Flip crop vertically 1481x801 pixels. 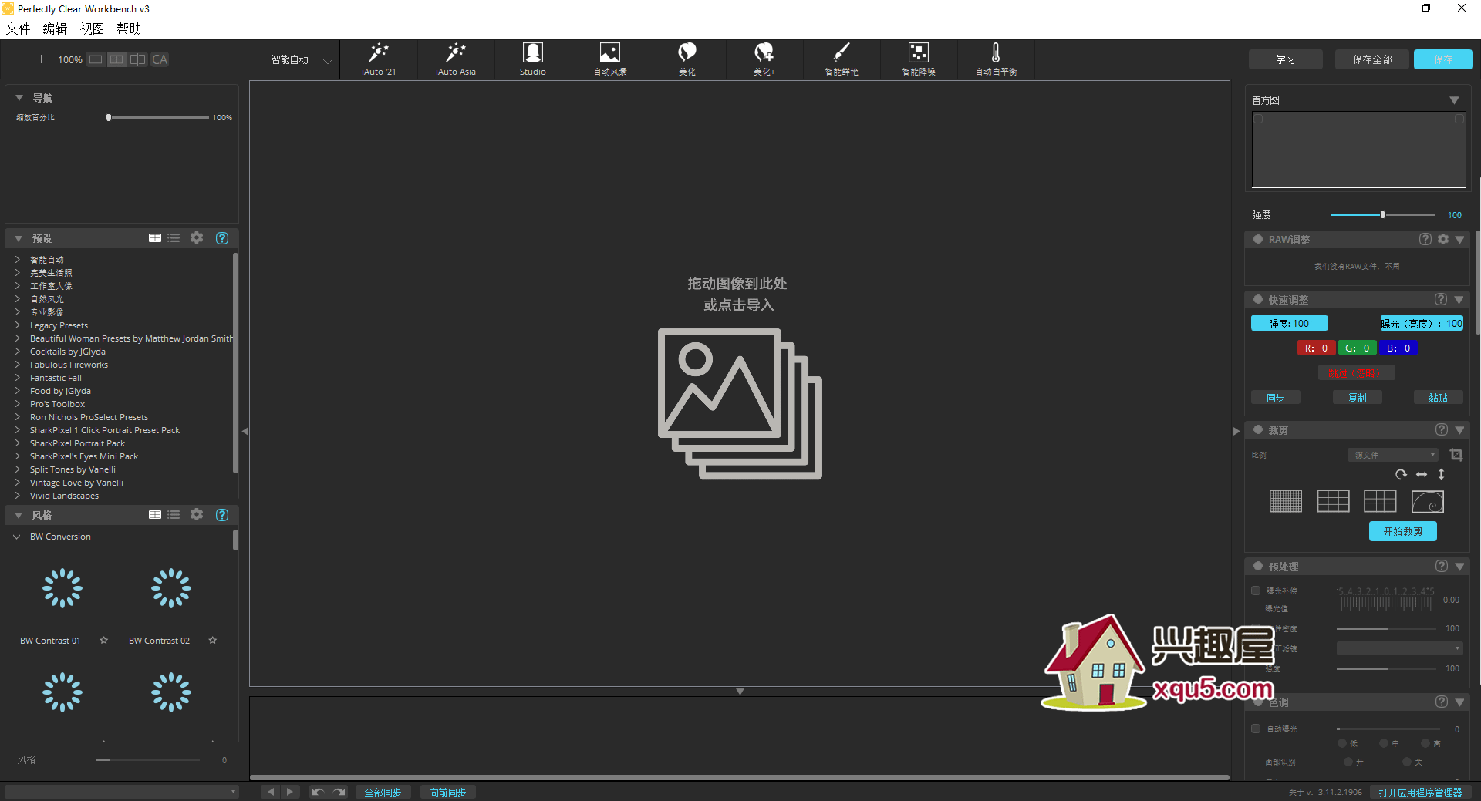[x=1441, y=474]
